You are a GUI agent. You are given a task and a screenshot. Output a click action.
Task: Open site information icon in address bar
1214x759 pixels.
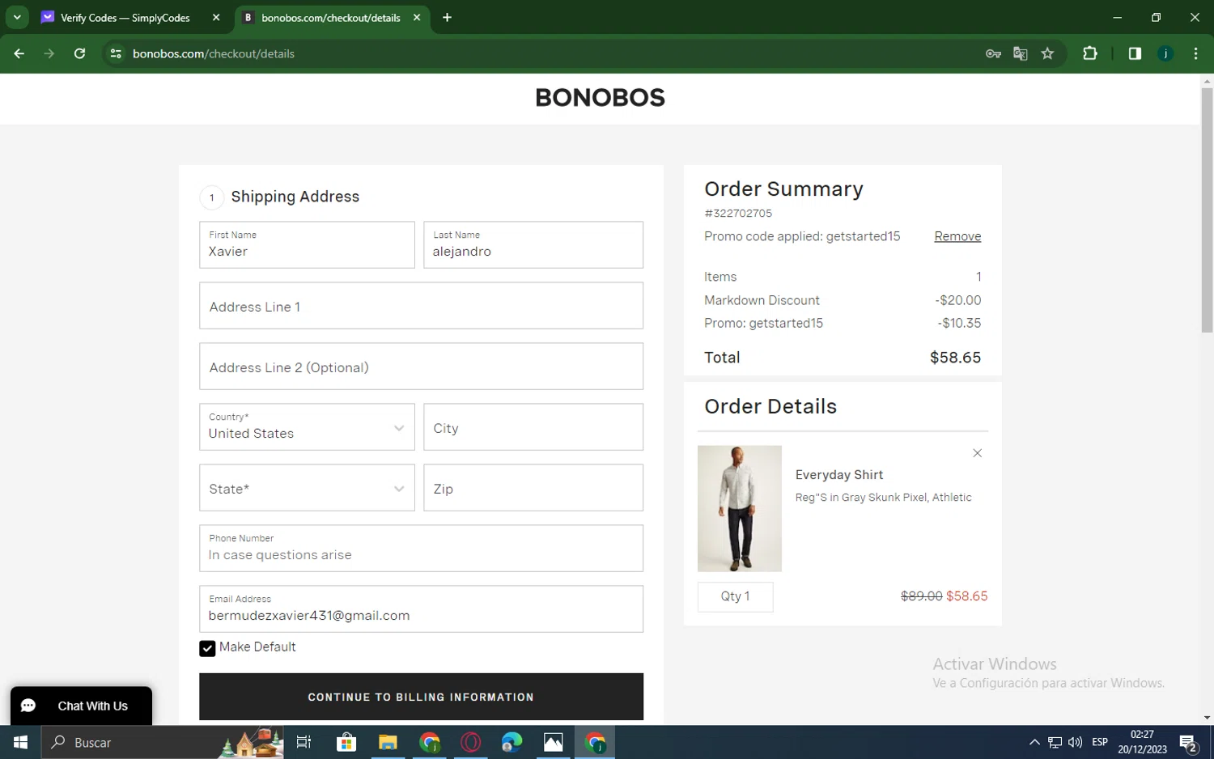click(x=116, y=53)
